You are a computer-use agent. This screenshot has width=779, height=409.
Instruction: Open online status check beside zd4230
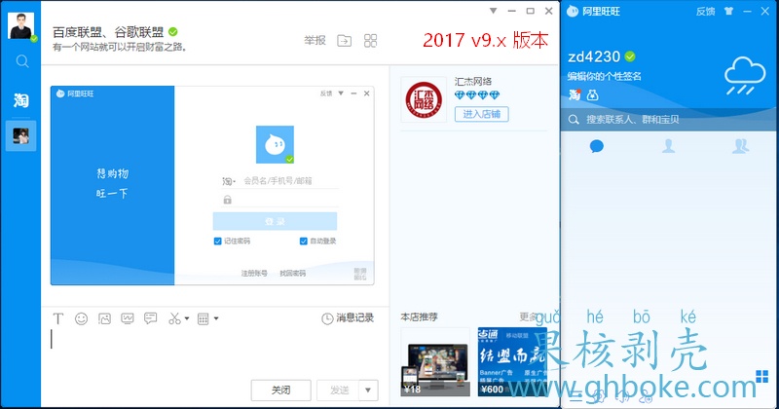coord(630,56)
